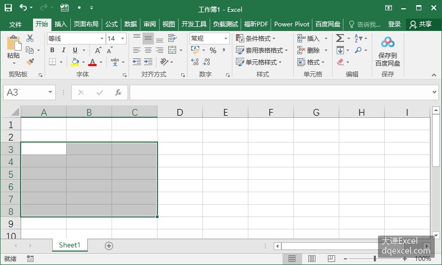Apply percent style
442x265 pixels.
point(213,51)
